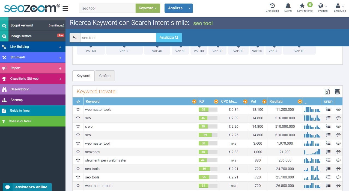Star the seozoom keyword row
The width and height of the screenshot is (349, 191).
click(78, 152)
